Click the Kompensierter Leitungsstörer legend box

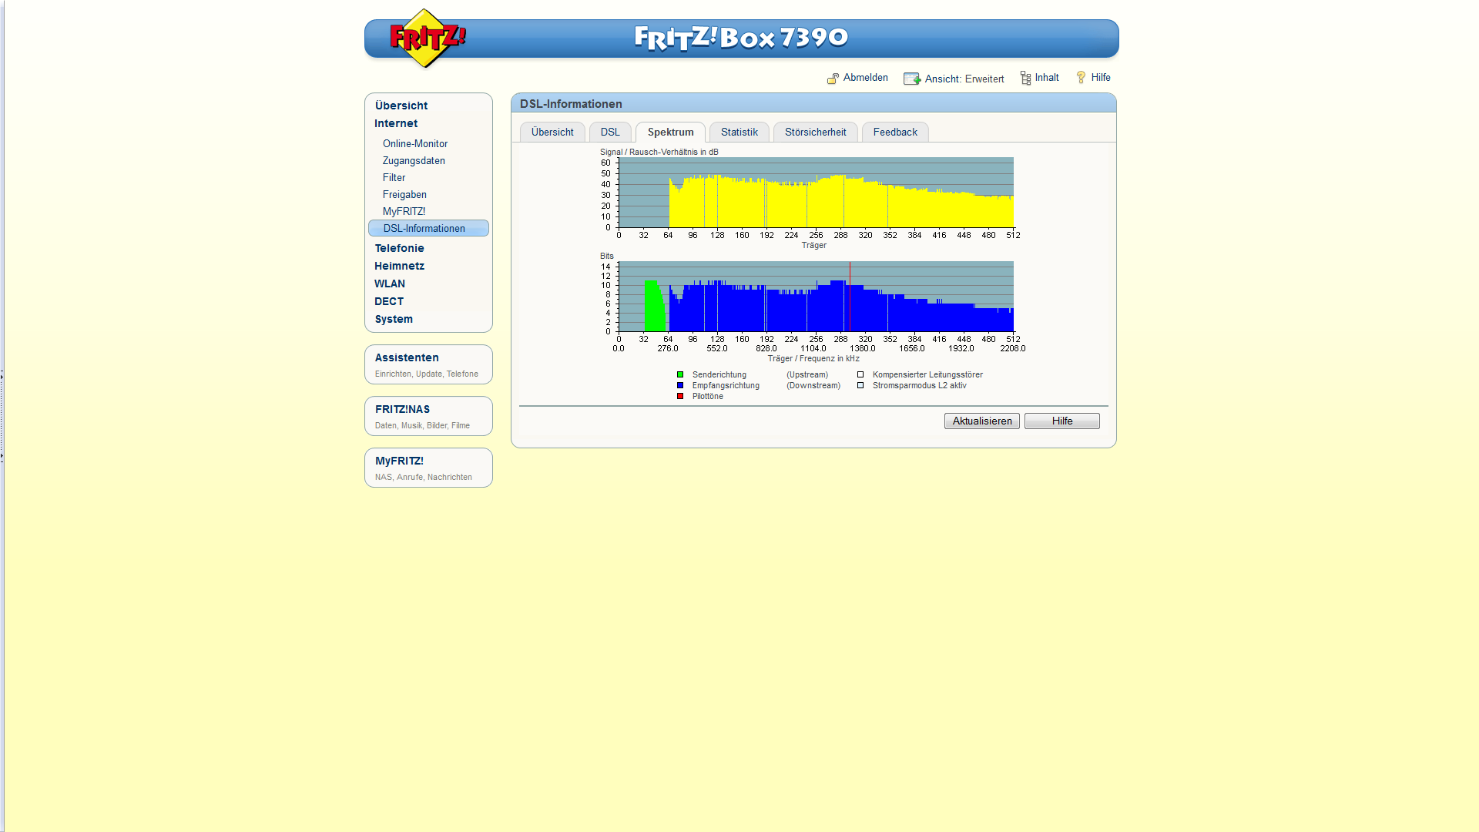point(860,375)
